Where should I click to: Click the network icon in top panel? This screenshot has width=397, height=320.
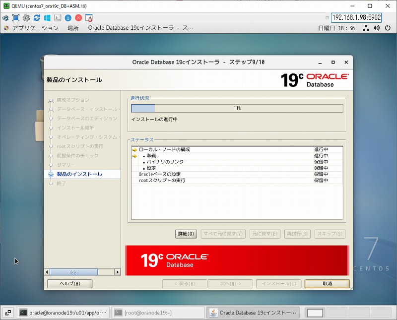click(366, 28)
